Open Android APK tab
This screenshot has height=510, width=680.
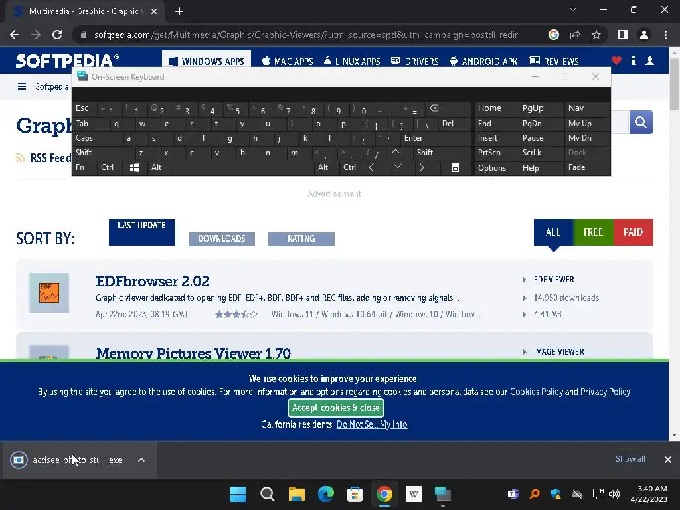483,61
